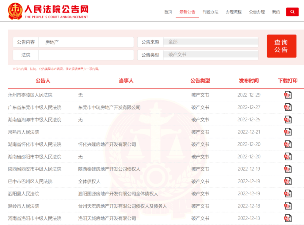Open the 公告办理 navigation item
Screen dimensions: 304x225
coord(257,12)
